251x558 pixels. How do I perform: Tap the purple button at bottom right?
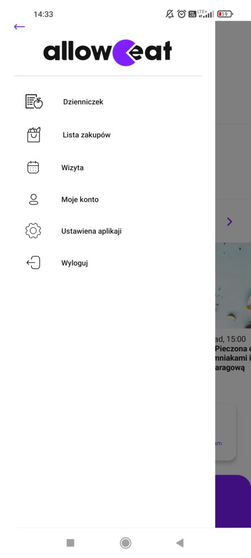[233, 501]
